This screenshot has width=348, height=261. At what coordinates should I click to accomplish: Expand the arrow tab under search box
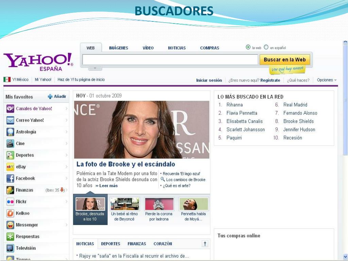point(95,68)
